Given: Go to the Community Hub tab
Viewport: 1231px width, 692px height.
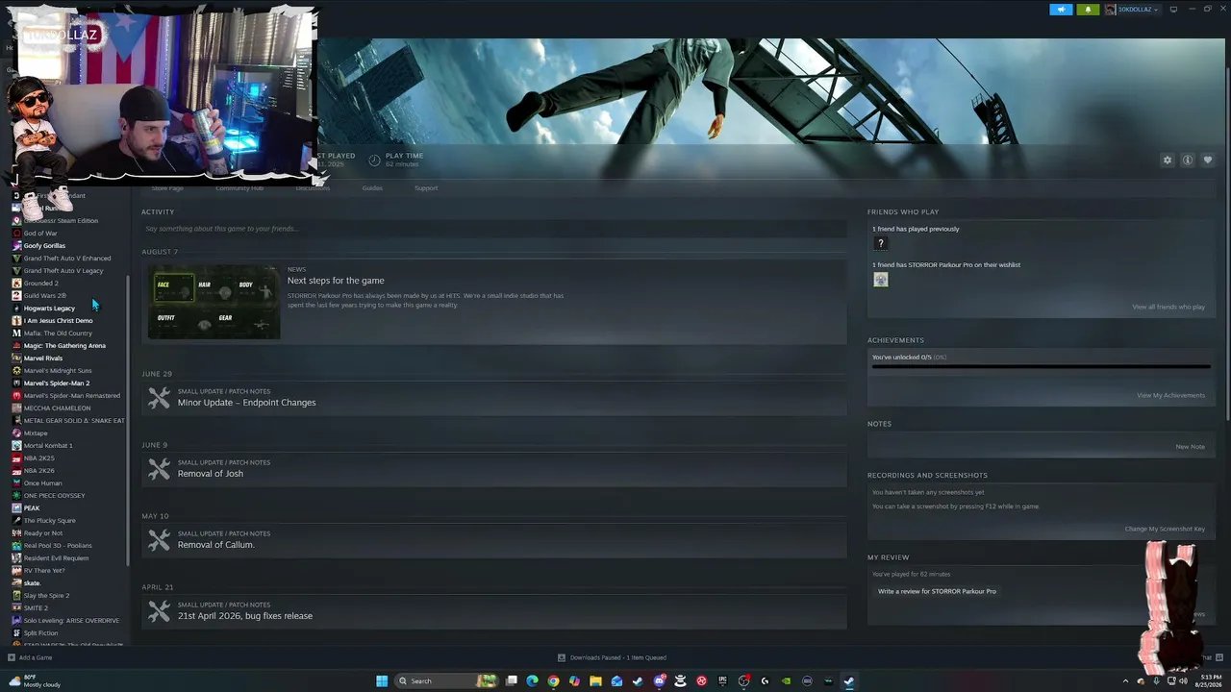Looking at the screenshot, I should point(239,188).
